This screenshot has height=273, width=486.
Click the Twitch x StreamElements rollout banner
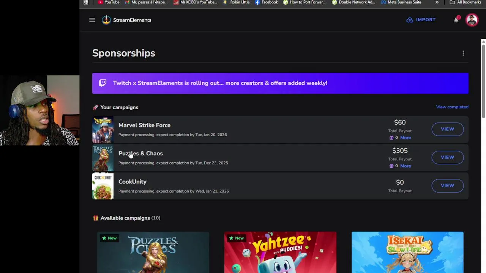point(280,83)
